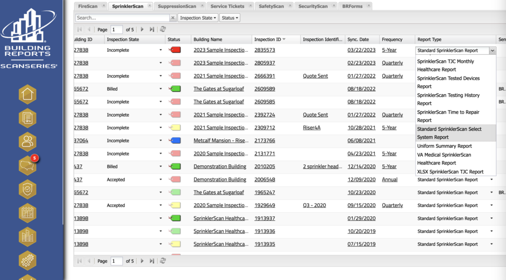Open Report Type dropdown for inspection 2006548
Screen dimensions: 506x280
pyautogui.click(x=492, y=179)
